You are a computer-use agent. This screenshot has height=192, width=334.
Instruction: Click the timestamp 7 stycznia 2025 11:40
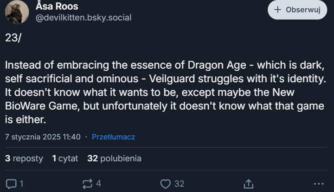43,137
